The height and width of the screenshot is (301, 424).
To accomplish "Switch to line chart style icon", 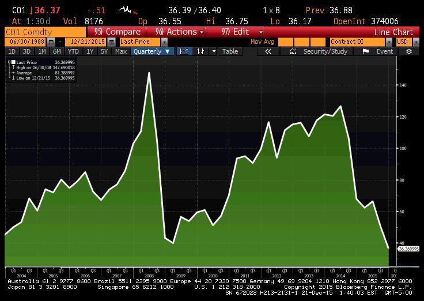I will (184, 51).
